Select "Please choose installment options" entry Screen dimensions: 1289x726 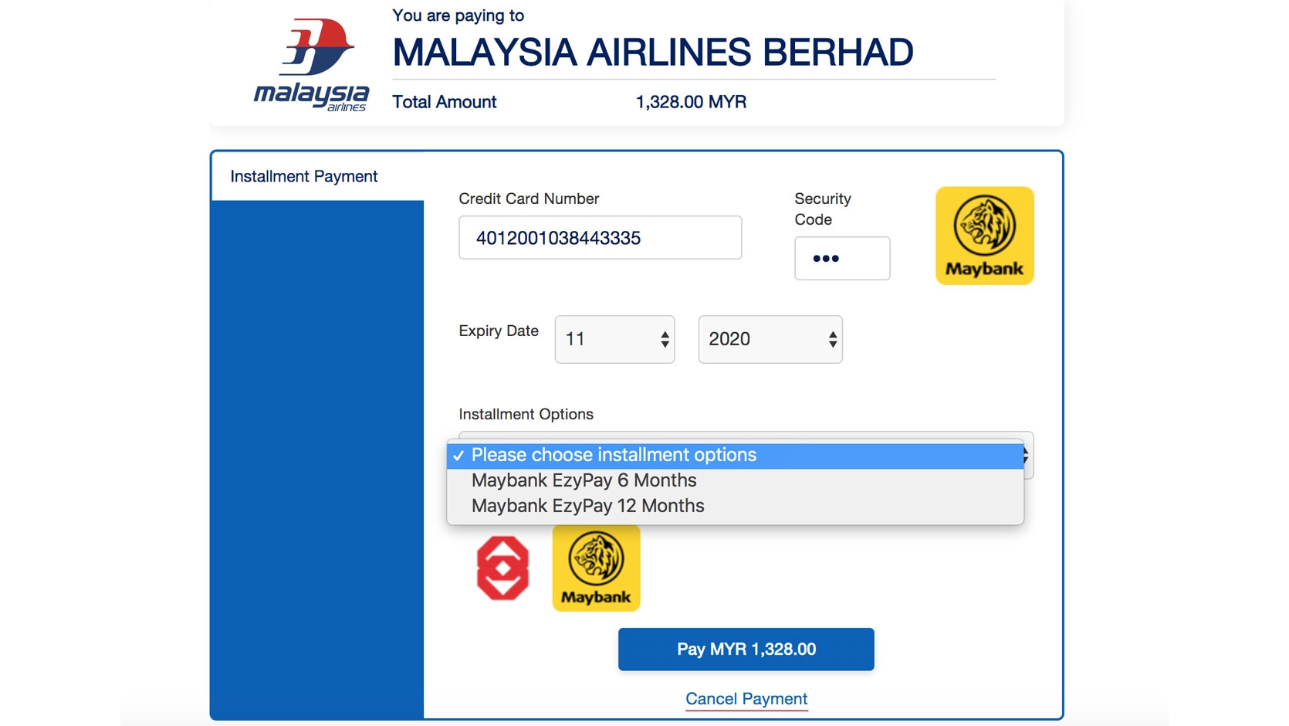tap(614, 455)
